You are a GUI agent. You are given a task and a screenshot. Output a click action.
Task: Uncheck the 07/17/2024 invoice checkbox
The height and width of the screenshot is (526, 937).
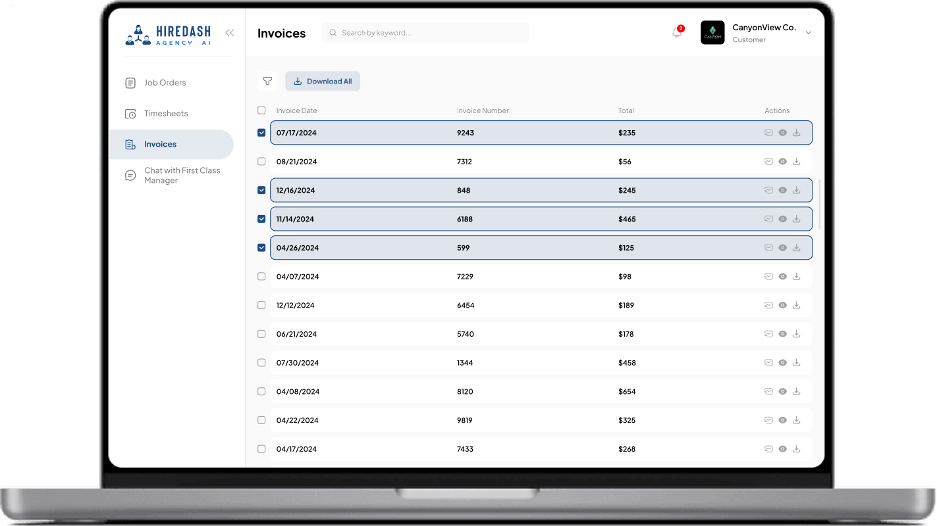click(261, 133)
